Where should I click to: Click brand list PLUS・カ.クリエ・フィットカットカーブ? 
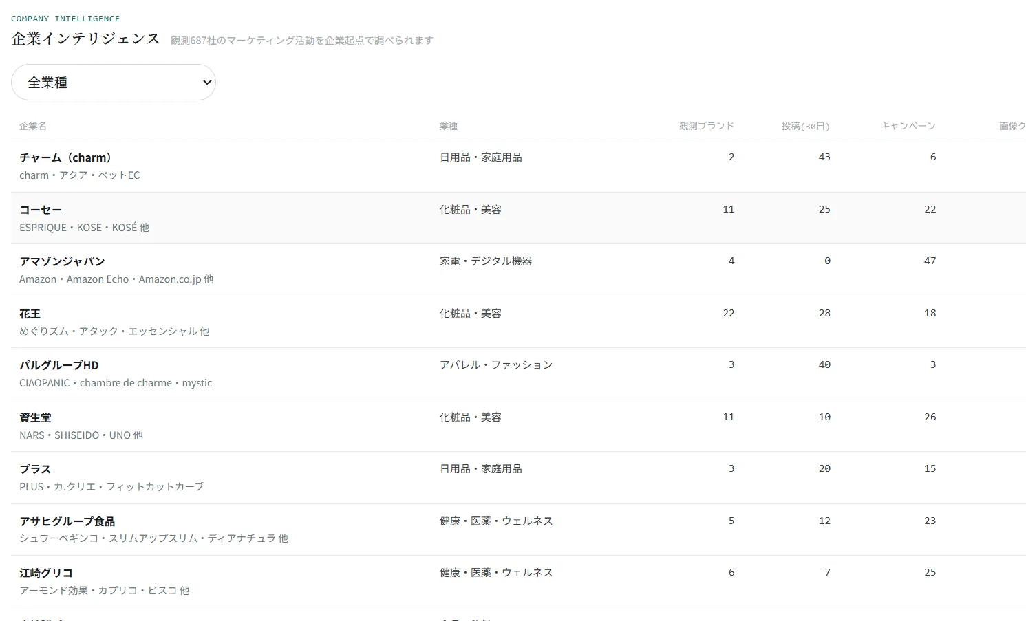click(x=111, y=487)
